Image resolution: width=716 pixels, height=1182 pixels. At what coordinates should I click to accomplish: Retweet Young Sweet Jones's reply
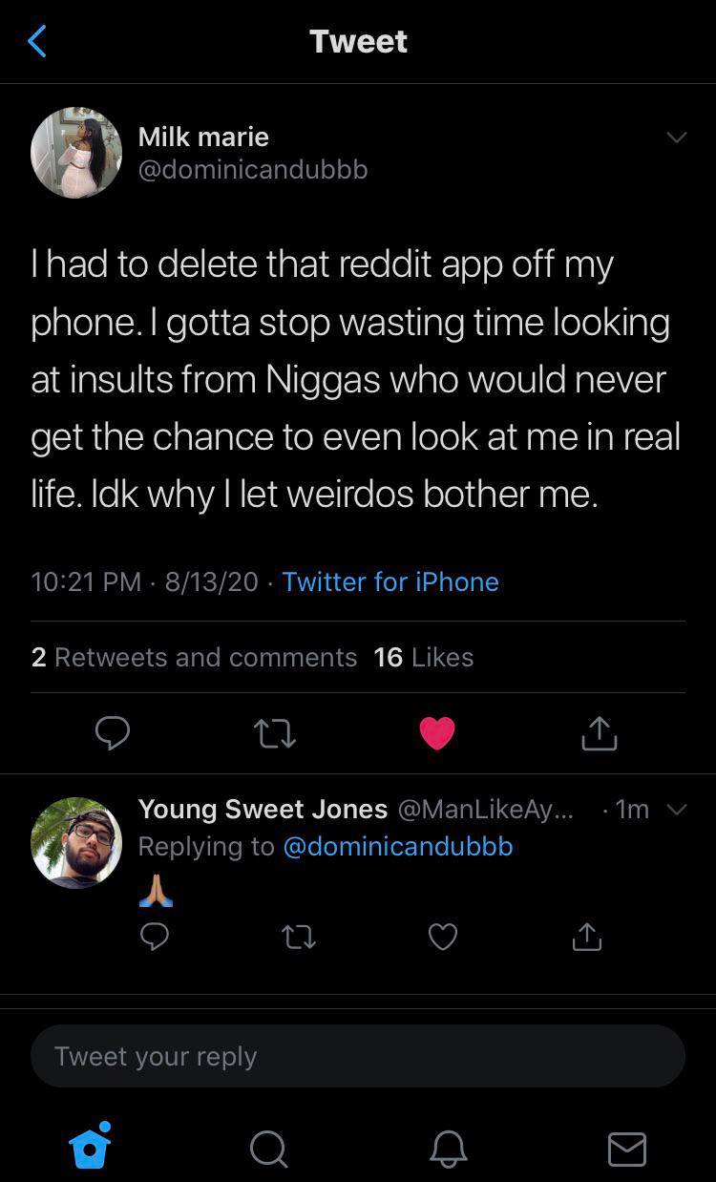pyautogui.click(x=299, y=938)
